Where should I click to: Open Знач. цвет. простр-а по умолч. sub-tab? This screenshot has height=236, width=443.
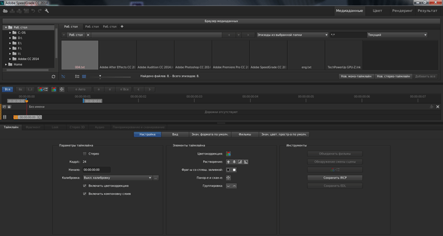pos(284,134)
